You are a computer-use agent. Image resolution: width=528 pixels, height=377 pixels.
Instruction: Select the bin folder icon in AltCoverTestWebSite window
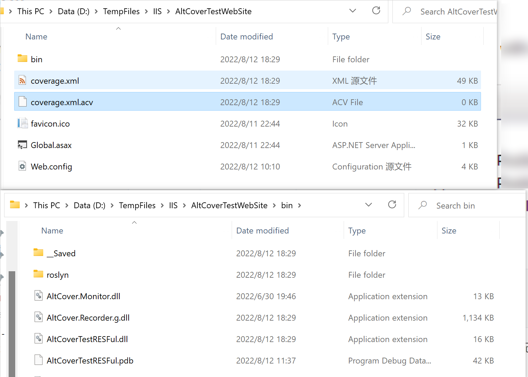[22, 58]
